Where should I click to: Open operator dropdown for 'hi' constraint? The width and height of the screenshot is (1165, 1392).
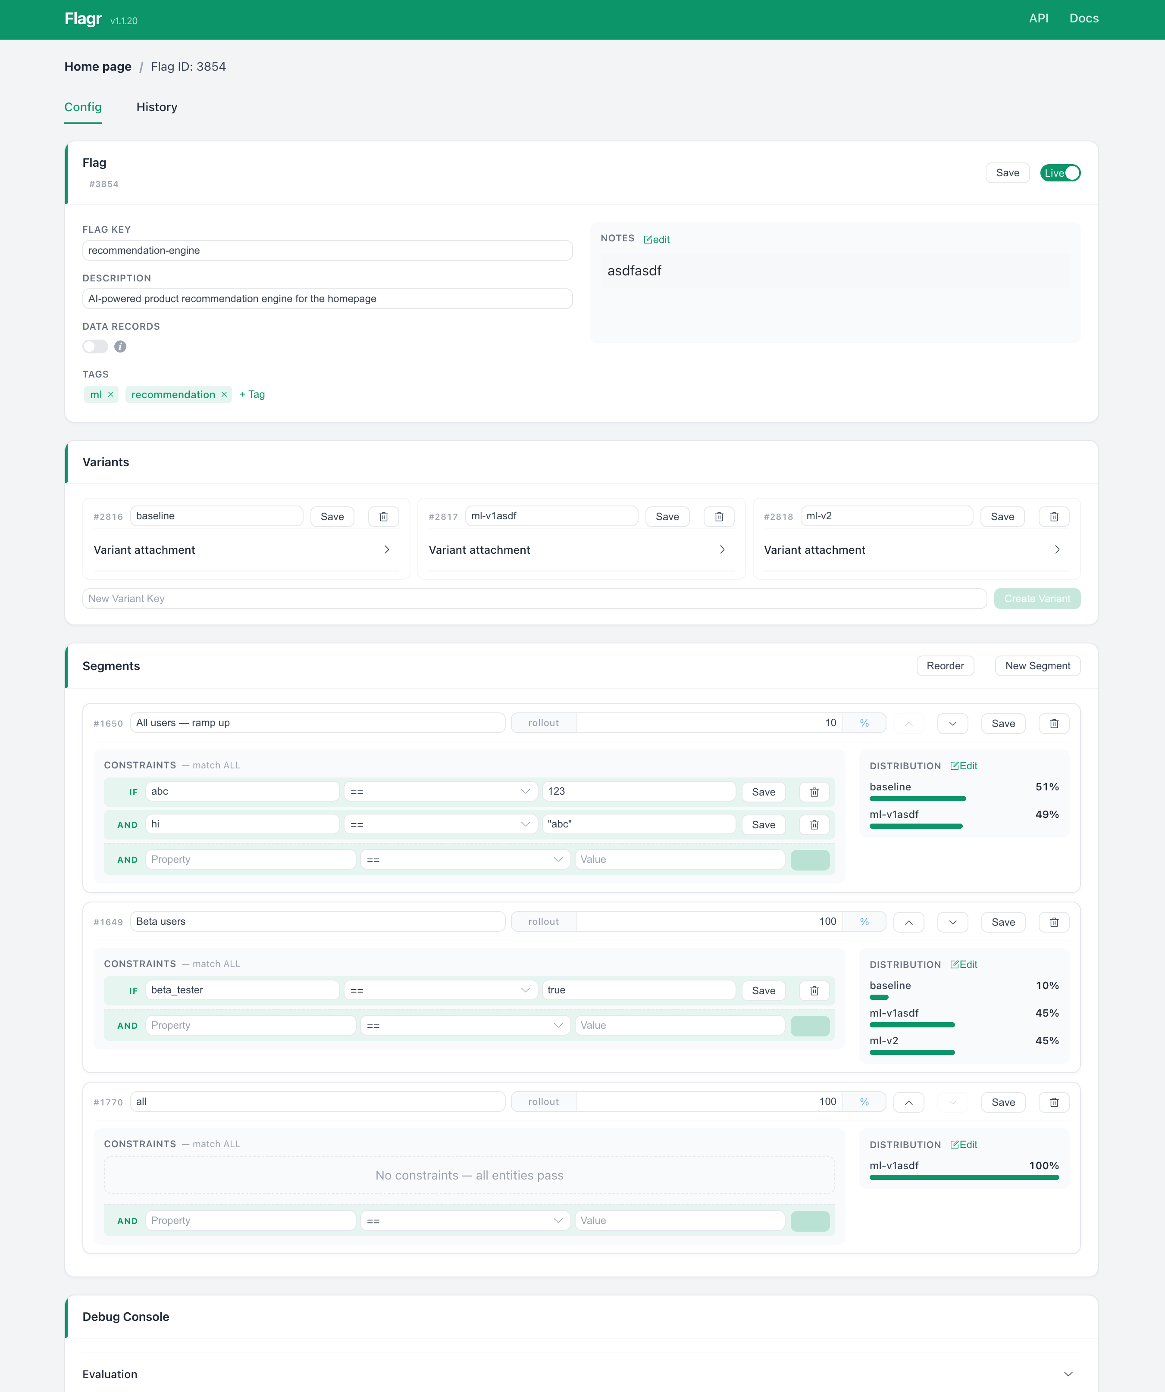[440, 824]
